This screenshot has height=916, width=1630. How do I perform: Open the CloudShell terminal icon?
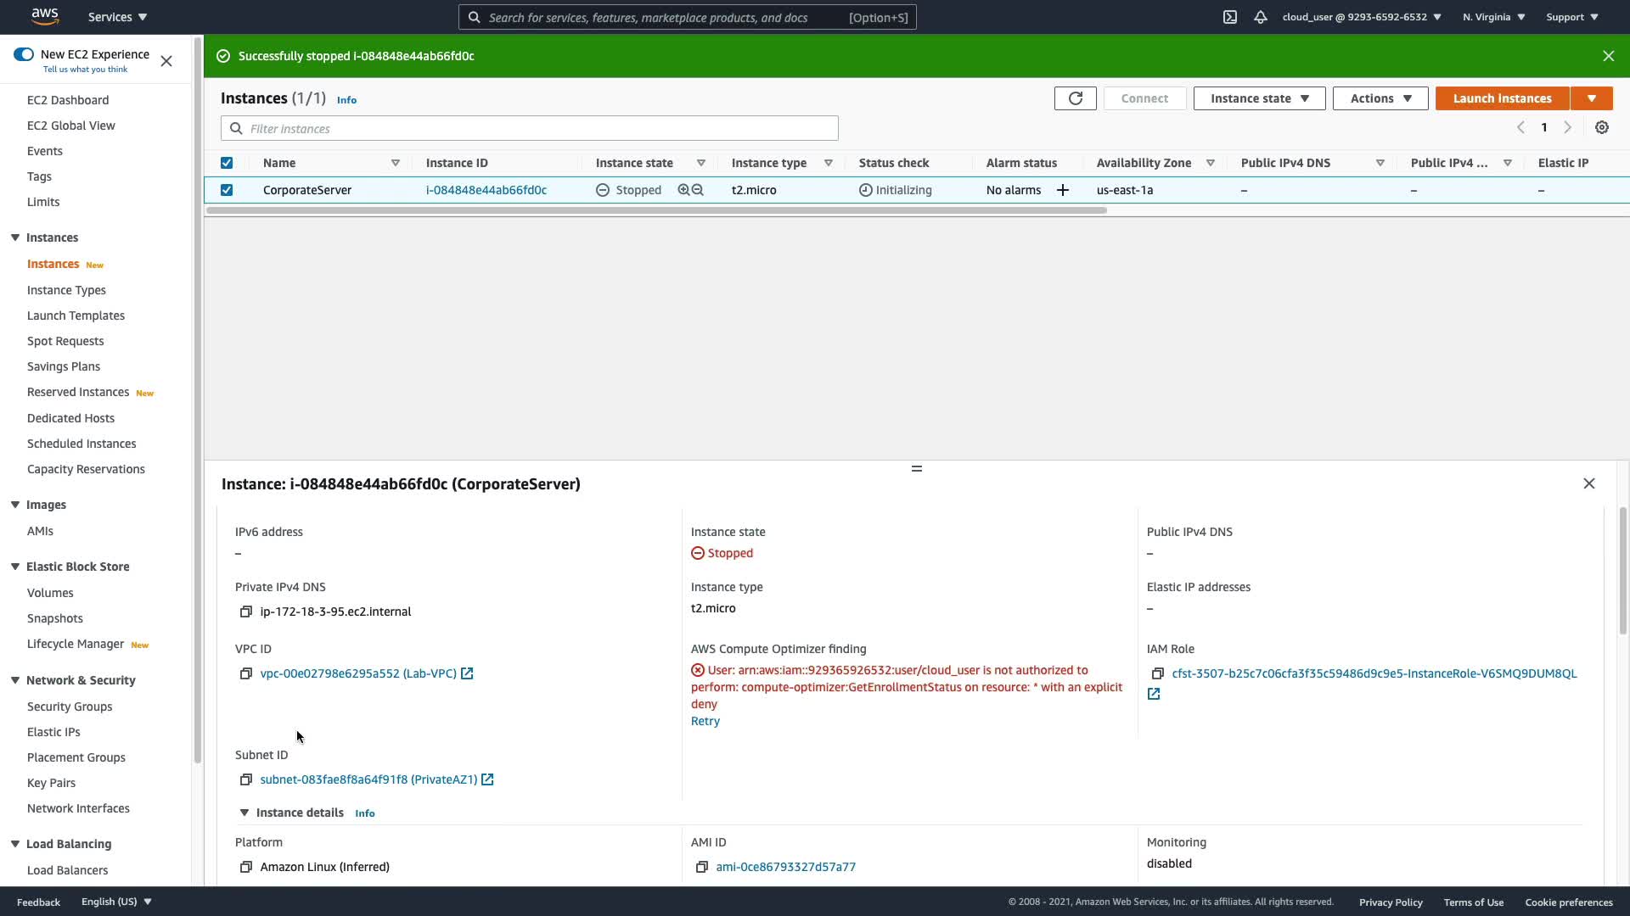(x=1229, y=17)
